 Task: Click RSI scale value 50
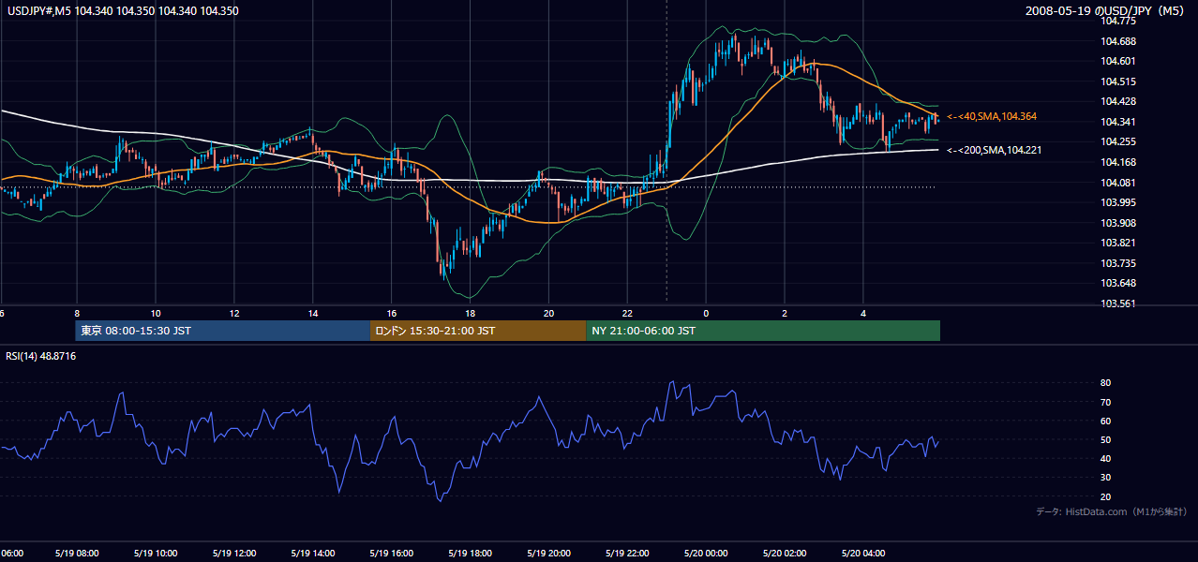pos(1106,439)
